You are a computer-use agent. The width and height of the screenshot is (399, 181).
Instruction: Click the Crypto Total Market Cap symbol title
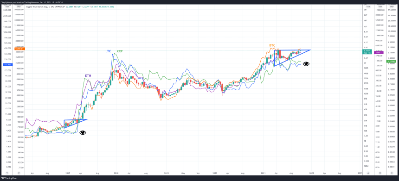click(38, 7)
